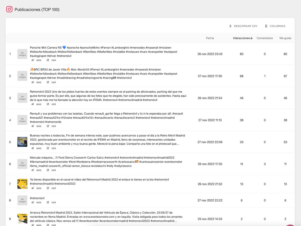The image size is (301, 226).
Task: Click comments value 3 in Ford Sierra row
Action: (x=265, y=164)
